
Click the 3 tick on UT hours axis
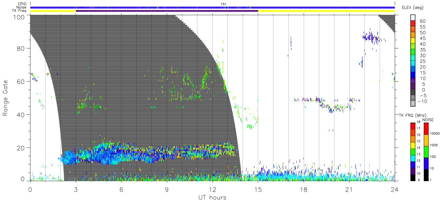tap(76, 189)
